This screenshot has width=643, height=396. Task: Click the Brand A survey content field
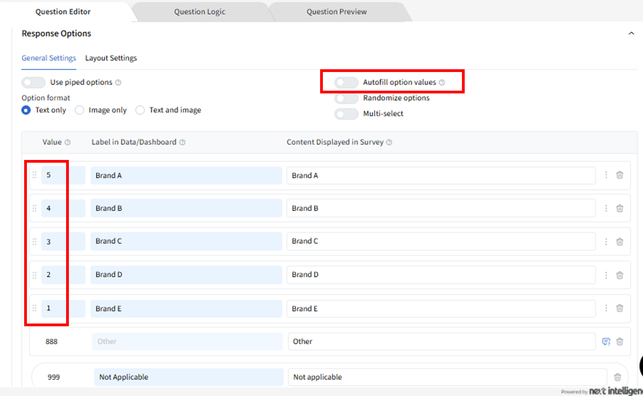441,175
